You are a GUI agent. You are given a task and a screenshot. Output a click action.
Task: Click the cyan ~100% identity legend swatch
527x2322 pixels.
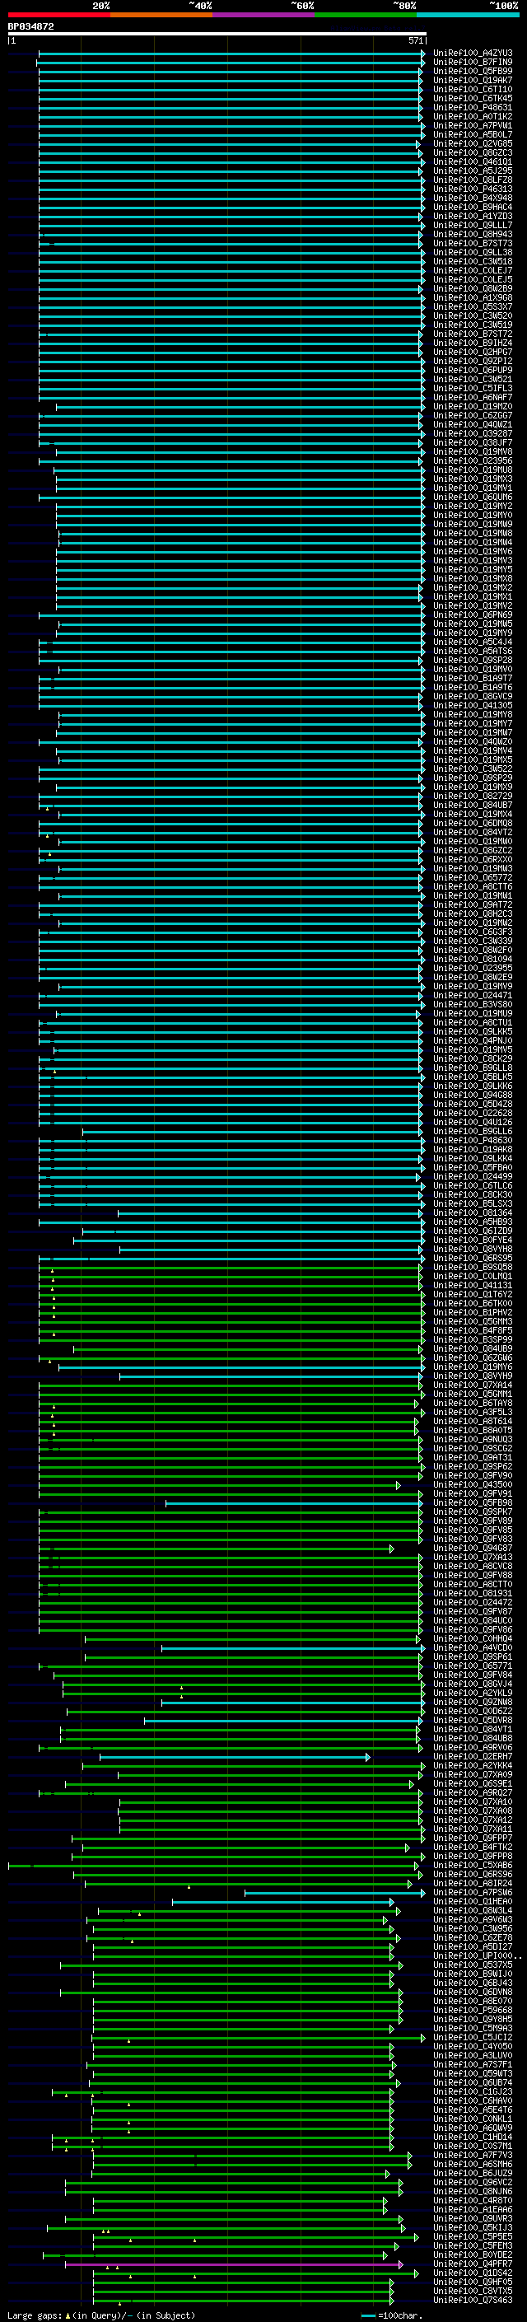pos(467,15)
